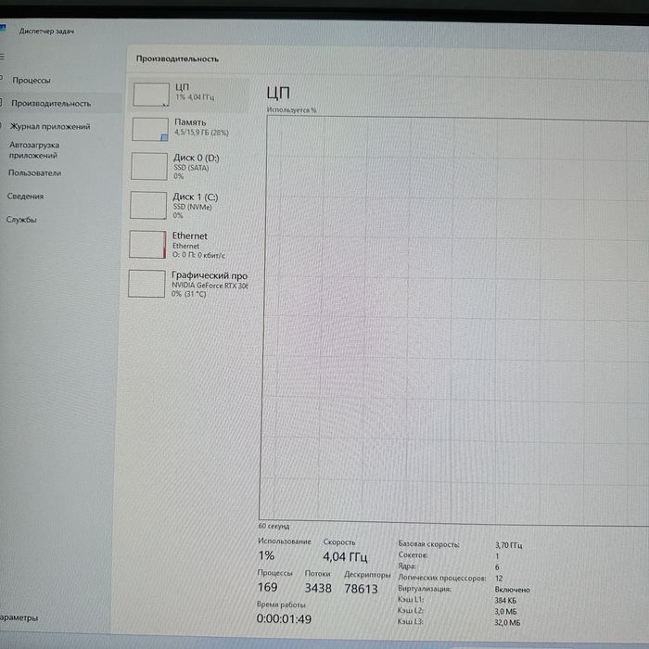Click Виртуализация value Включено
Image resolution: width=649 pixels, height=649 pixels.
point(512,590)
